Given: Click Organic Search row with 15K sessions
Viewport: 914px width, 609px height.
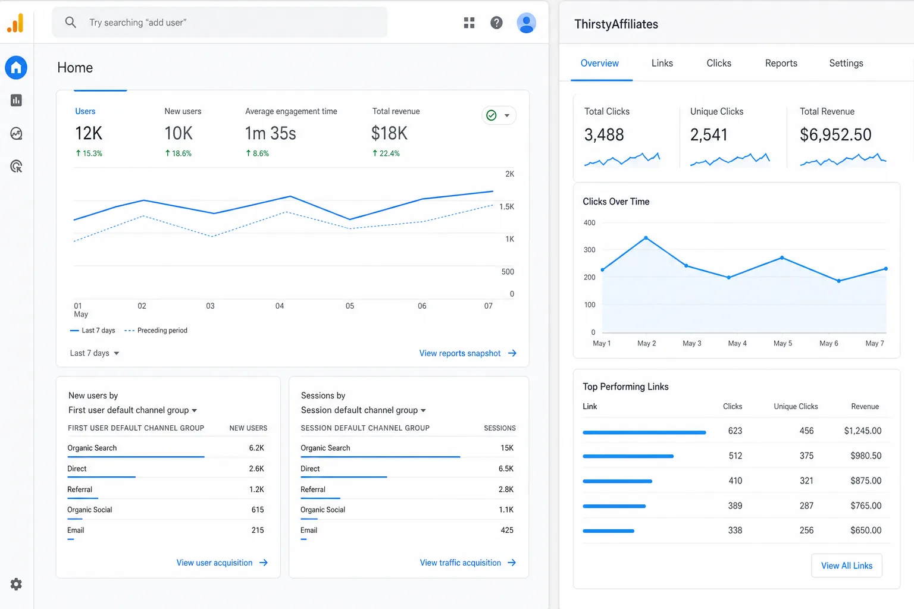Looking at the screenshot, I should click(x=408, y=448).
